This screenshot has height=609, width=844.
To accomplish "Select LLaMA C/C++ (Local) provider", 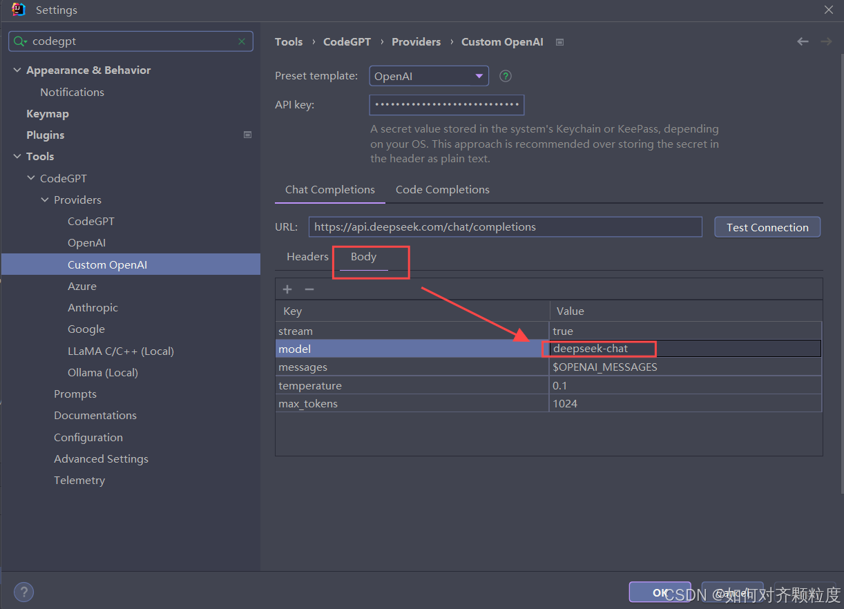I will 120,351.
